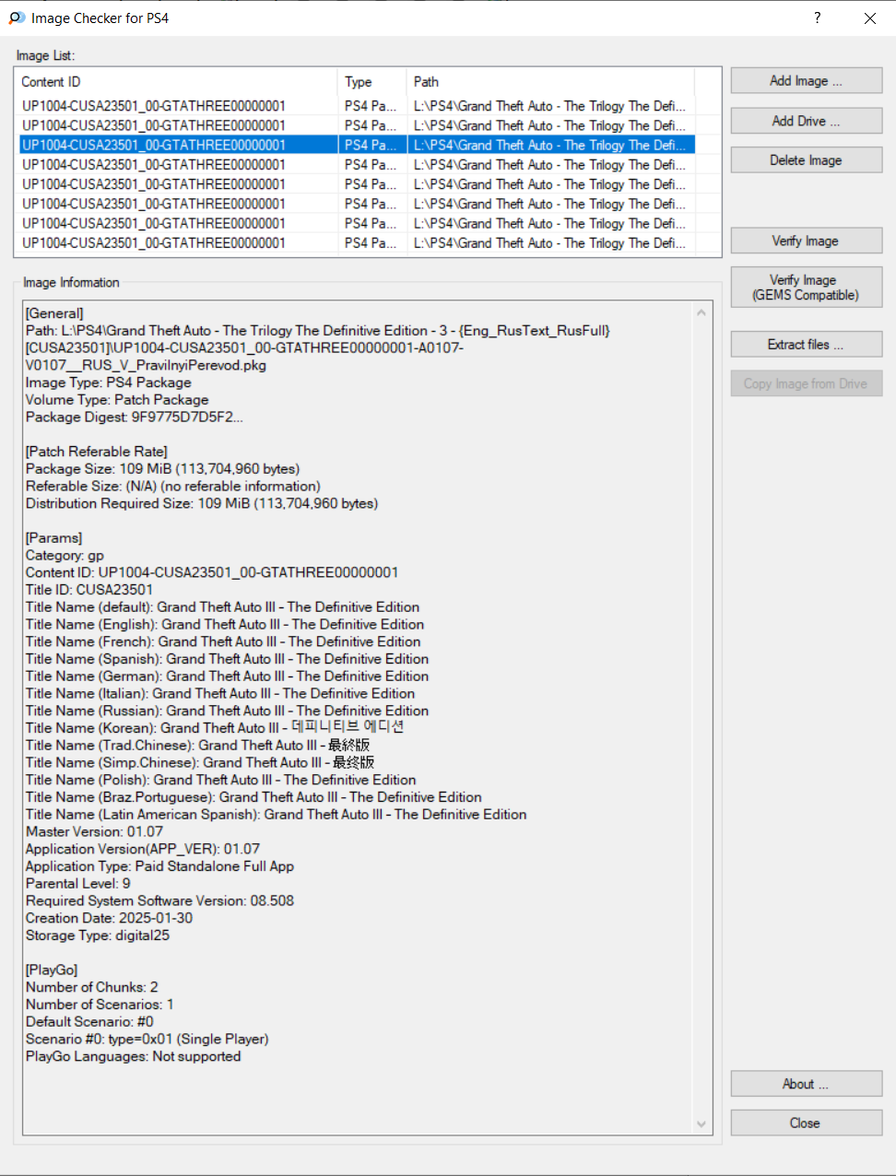Open the About dialog
896x1176 pixels.
coord(807,1084)
